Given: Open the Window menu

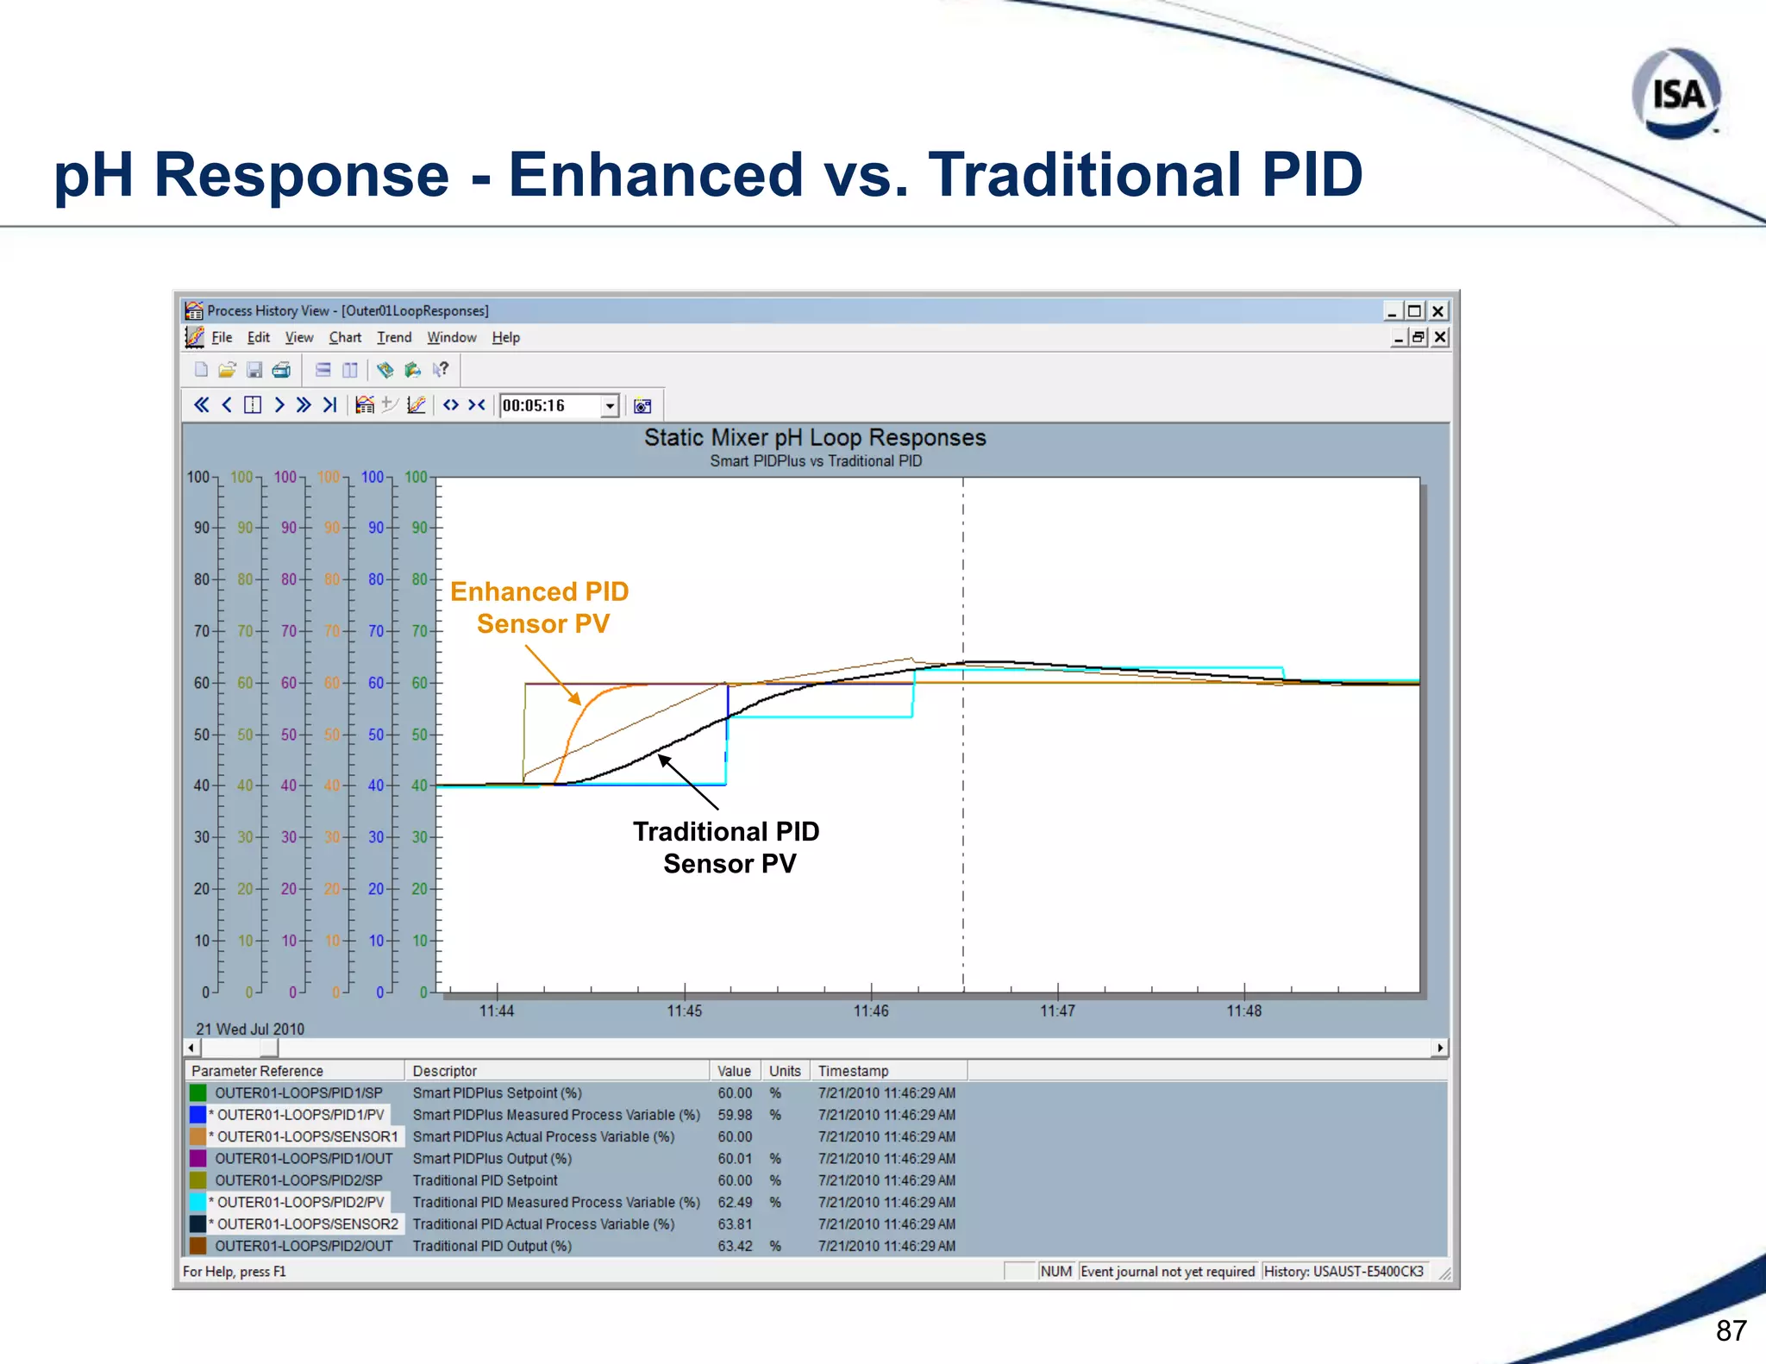Looking at the screenshot, I should coord(451,337).
